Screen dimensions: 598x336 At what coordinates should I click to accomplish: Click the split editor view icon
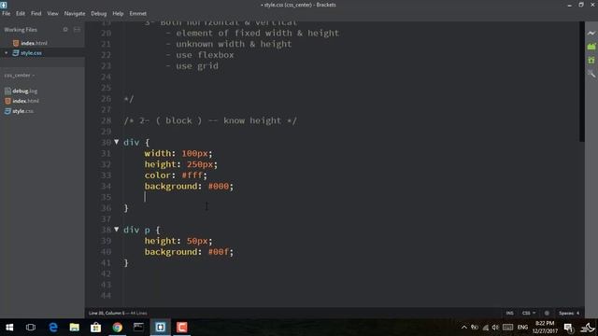77,29
